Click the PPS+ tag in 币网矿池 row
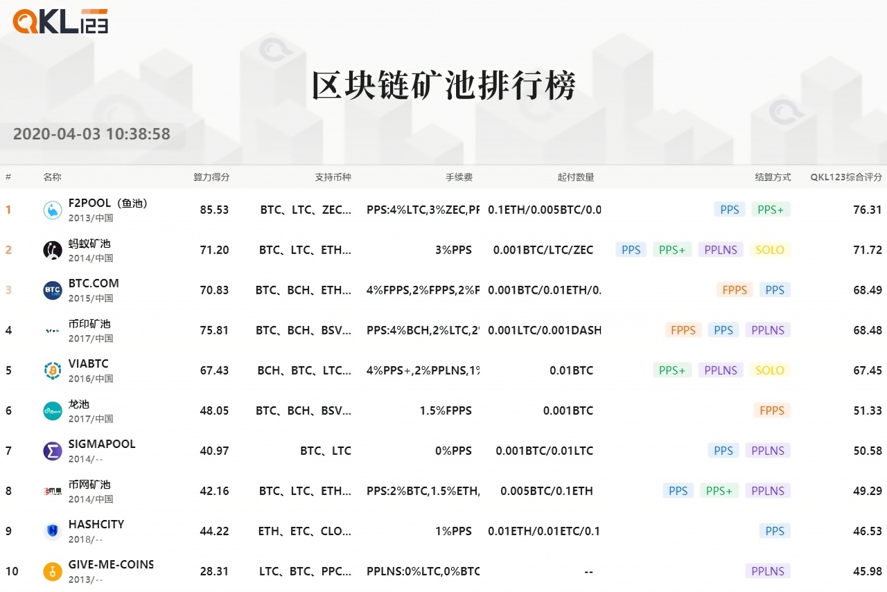 coord(719,491)
